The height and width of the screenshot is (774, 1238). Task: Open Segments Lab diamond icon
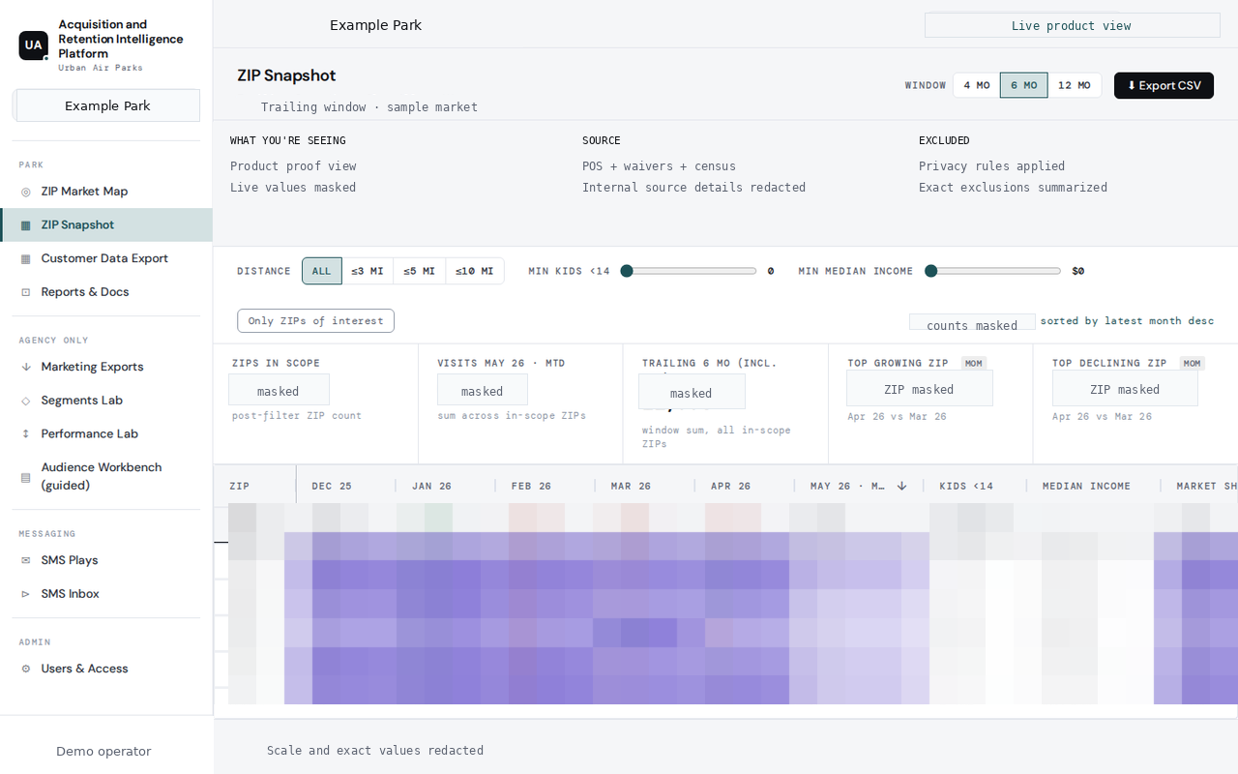(x=26, y=401)
